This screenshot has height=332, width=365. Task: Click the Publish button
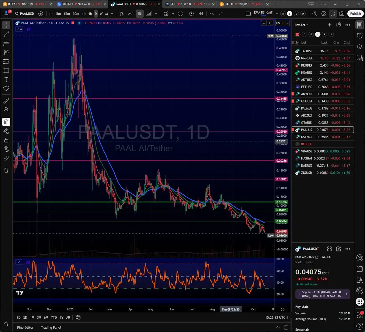pyautogui.click(x=355, y=14)
